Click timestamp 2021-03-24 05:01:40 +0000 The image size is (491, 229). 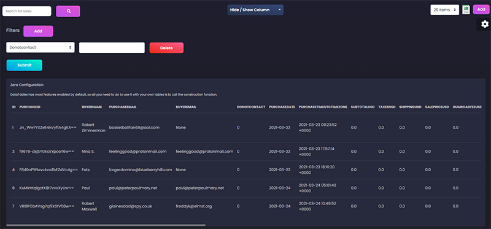pos(317,188)
